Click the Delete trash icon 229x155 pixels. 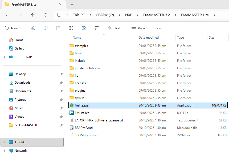[97, 28]
